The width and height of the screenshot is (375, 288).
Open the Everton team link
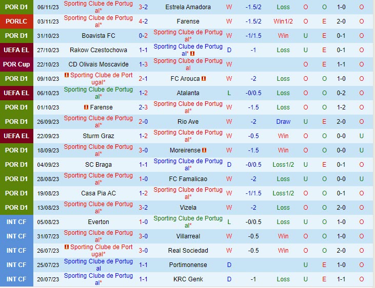98,222
